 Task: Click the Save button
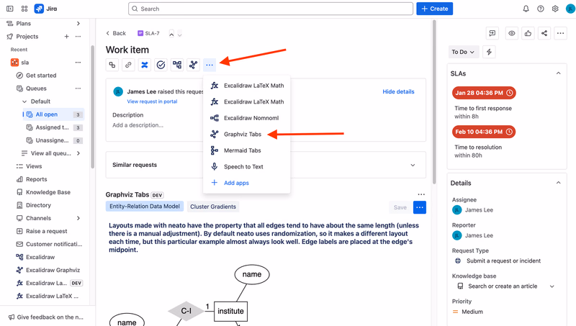(400, 207)
